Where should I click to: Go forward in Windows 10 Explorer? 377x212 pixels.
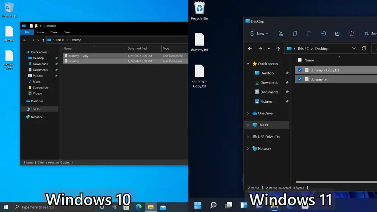click(x=32, y=40)
